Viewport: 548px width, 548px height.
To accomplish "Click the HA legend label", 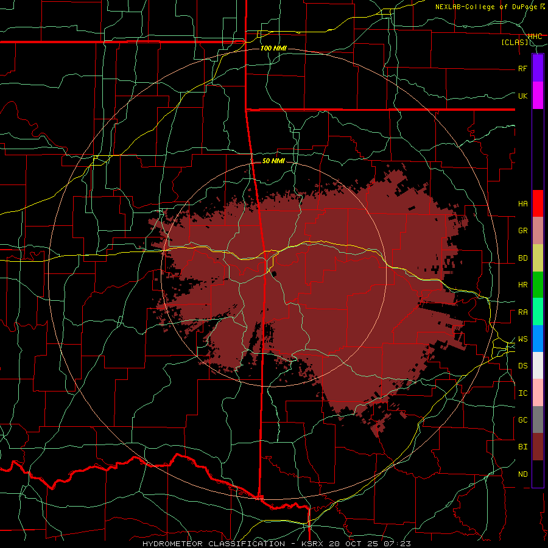I will coord(522,203).
